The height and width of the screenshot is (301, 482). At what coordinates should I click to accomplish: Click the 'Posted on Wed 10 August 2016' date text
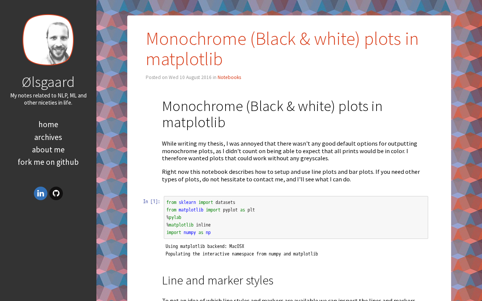pos(178,77)
